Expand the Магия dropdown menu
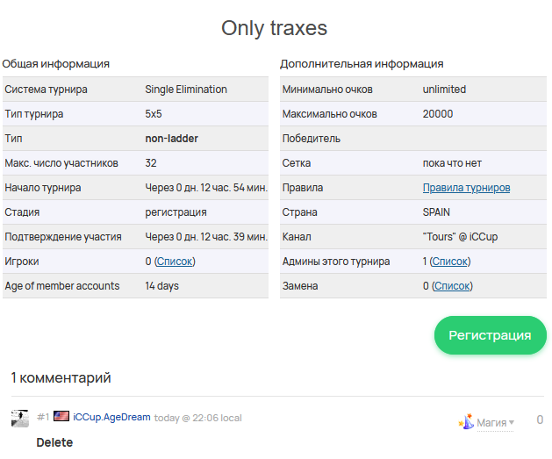Viewport: 552px width, 459px height. [495, 422]
